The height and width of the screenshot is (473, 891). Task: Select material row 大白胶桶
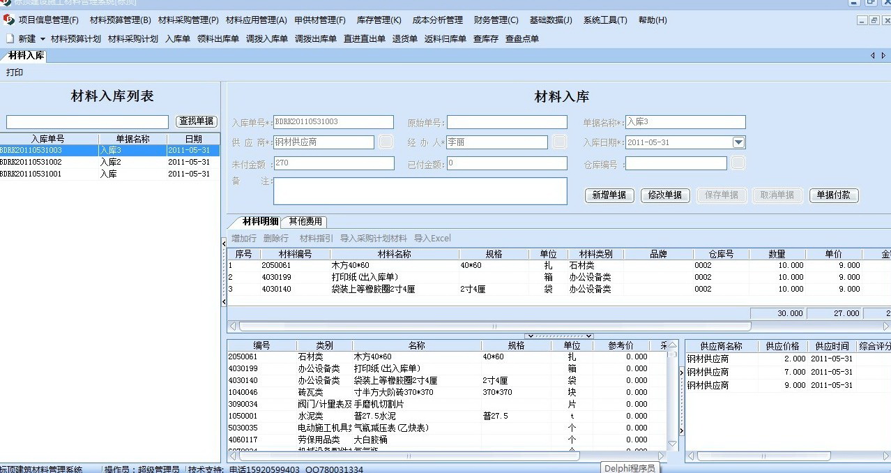tap(447, 440)
